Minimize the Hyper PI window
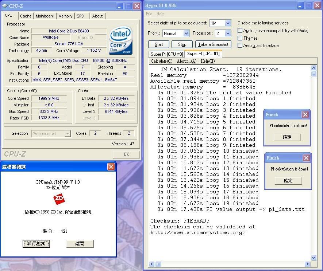Image resolution: width=323 pixels, height=271 pixels. pos(300,5)
